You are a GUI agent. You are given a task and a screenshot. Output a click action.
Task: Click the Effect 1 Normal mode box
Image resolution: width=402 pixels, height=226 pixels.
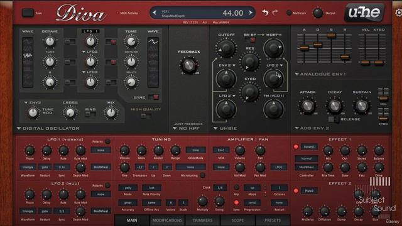pyautogui.click(x=307, y=158)
